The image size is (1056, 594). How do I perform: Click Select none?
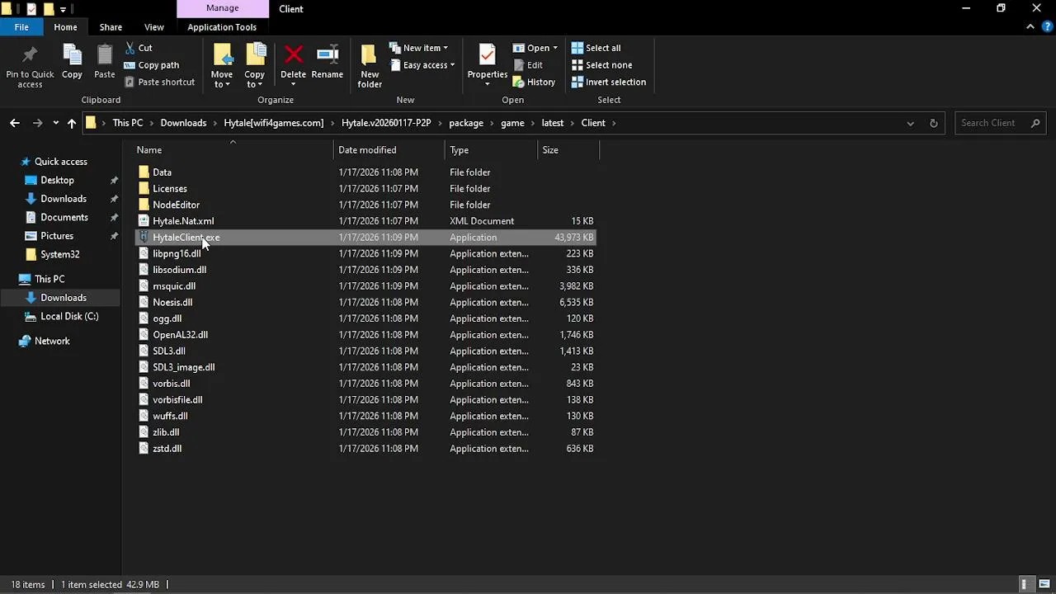click(601, 65)
